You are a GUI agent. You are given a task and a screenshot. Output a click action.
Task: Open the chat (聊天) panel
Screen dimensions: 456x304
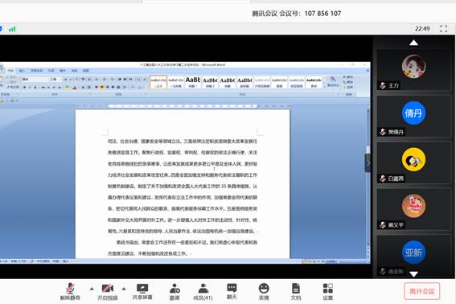tap(232, 291)
